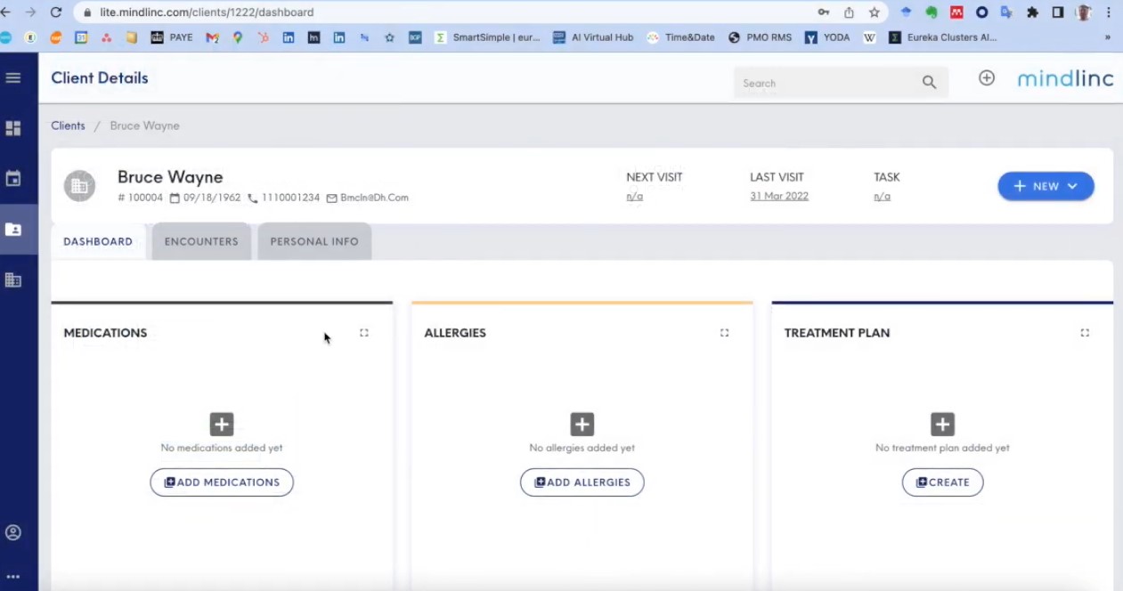Expand treatment plan card to full screen

point(1084,332)
